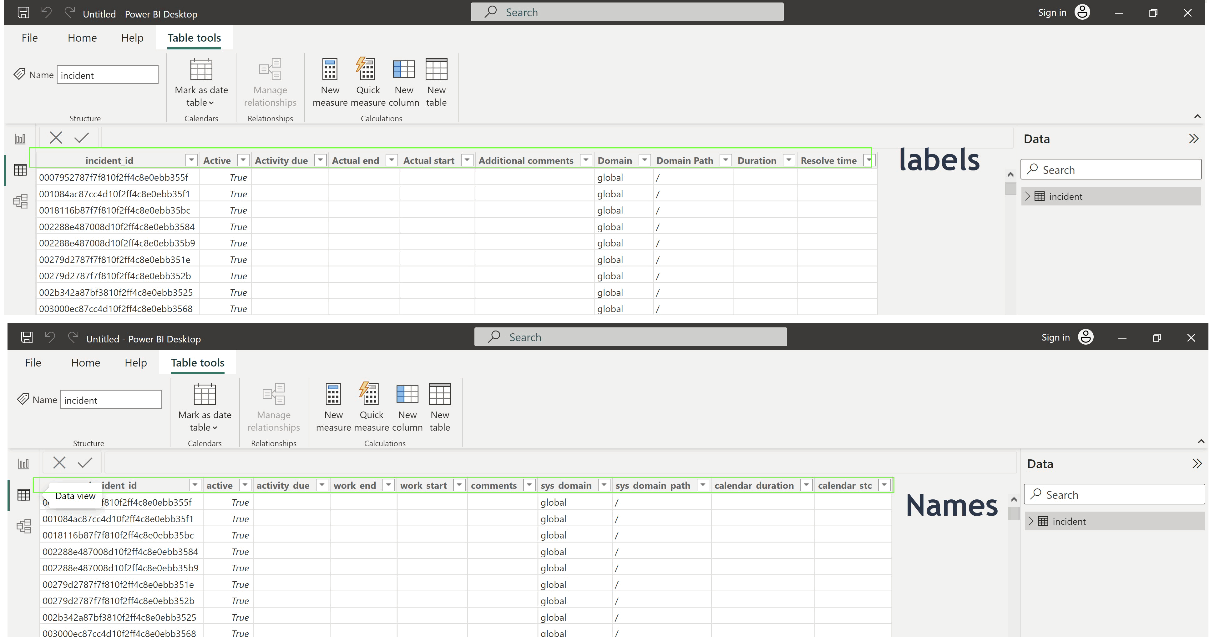Viewport: 1220px width, 637px height.
Task: Open Help tab in bottom window
Action: pyautogui.click(x=135, y=363)
